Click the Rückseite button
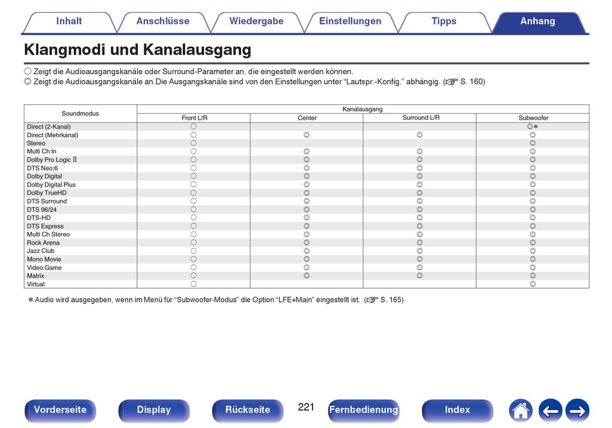This screenshot has width=612, height=428. point(247,411)
